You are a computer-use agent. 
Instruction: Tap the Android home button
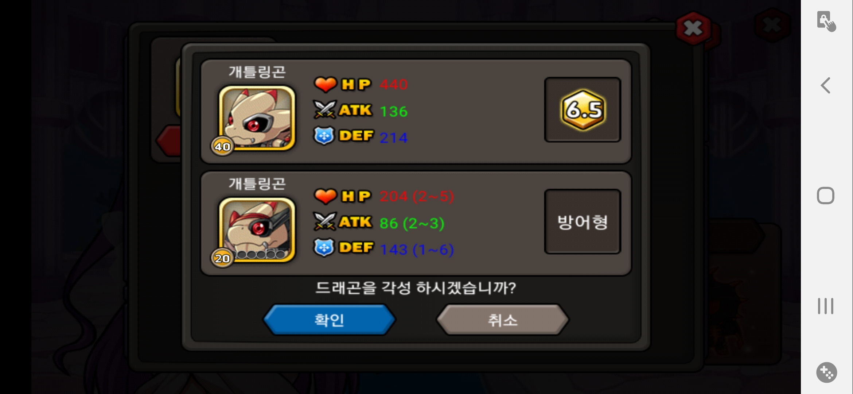826,196
